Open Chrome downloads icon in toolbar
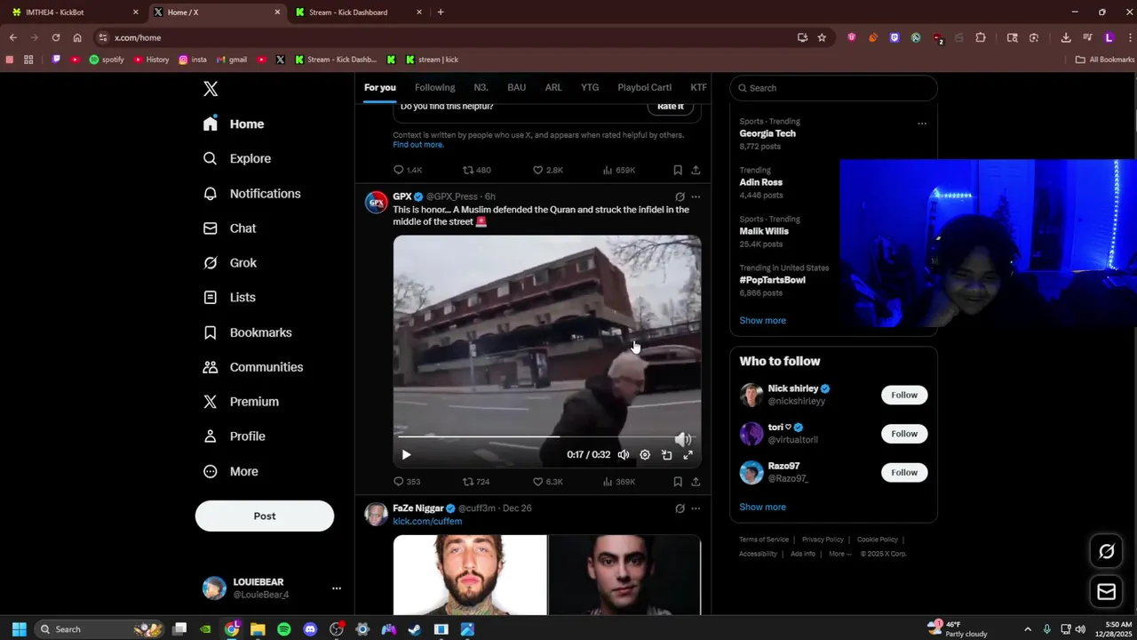 (1066, 37)
